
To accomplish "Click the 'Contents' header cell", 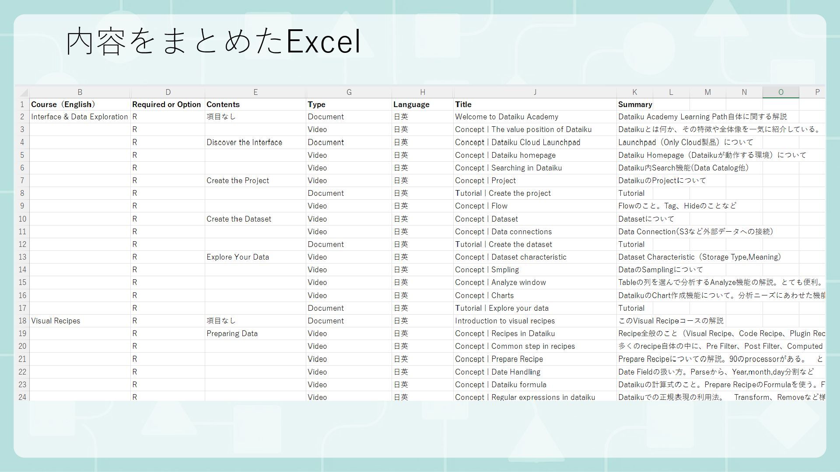I will 255,104.
